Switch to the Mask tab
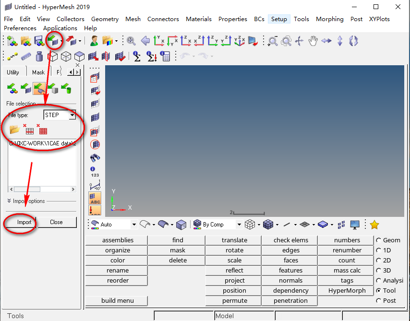The height and width of the screenshot is (321, 410). pos(38,72)
